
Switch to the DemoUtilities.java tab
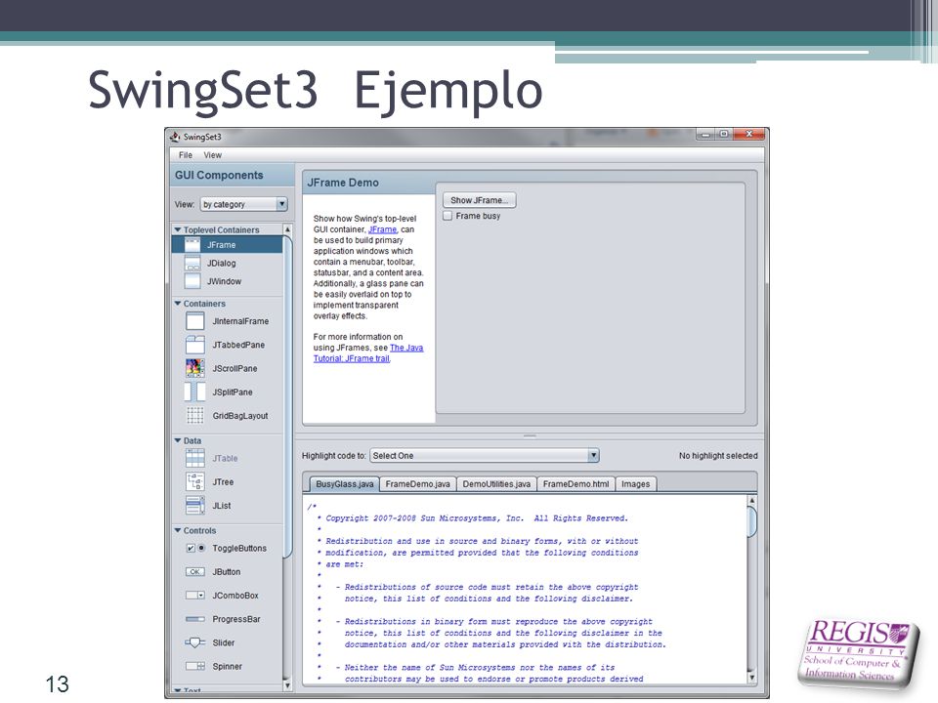click(496, 484)
